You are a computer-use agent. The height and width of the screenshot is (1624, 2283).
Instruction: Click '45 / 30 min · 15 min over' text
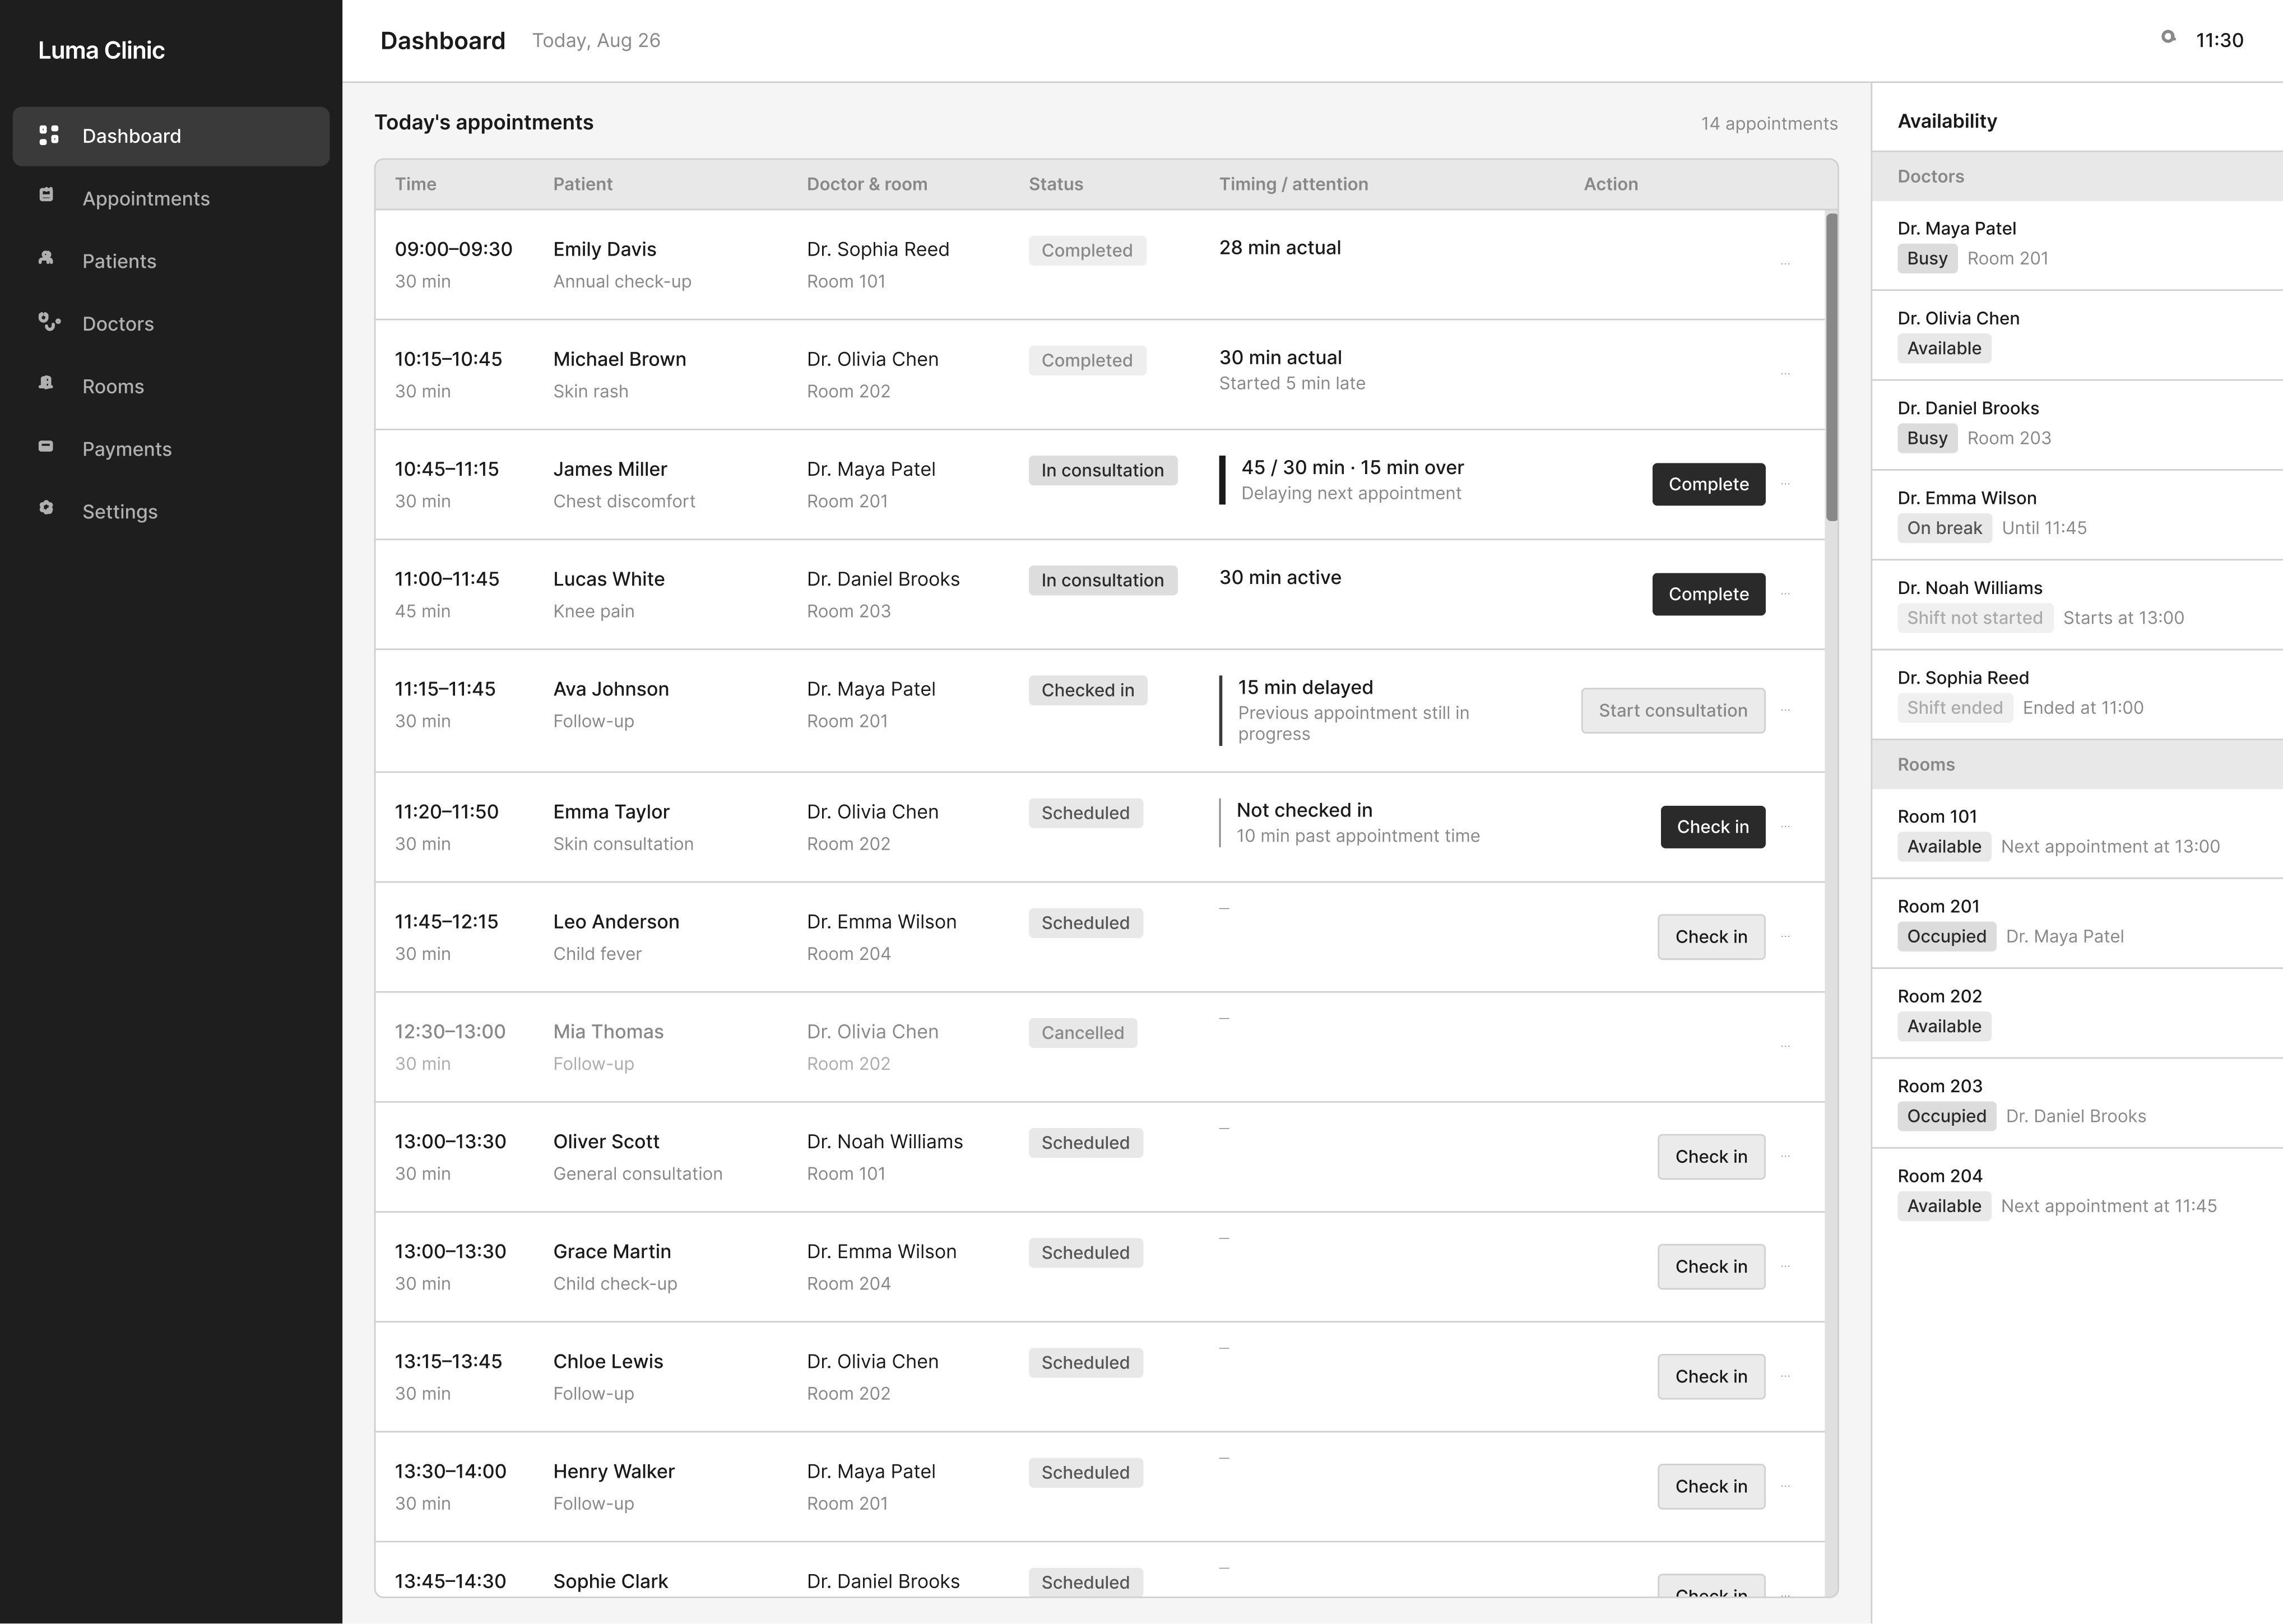pos(1352,467)
